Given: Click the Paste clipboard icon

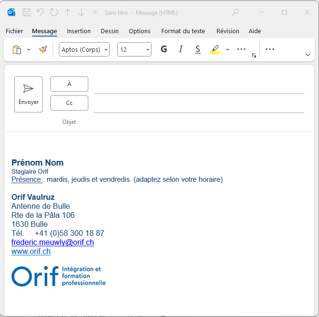Looking at the screenshot, I should pyautogui.click(x=17, y=49).
